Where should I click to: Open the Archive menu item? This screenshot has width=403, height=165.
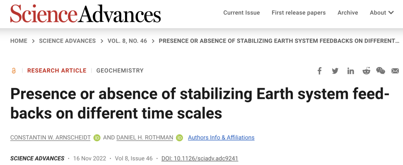[x=348, y=13]
